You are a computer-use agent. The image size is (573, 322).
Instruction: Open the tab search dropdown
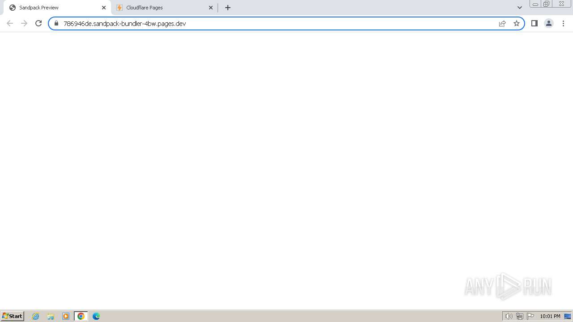pyautogui.click(x=520, y=8)
